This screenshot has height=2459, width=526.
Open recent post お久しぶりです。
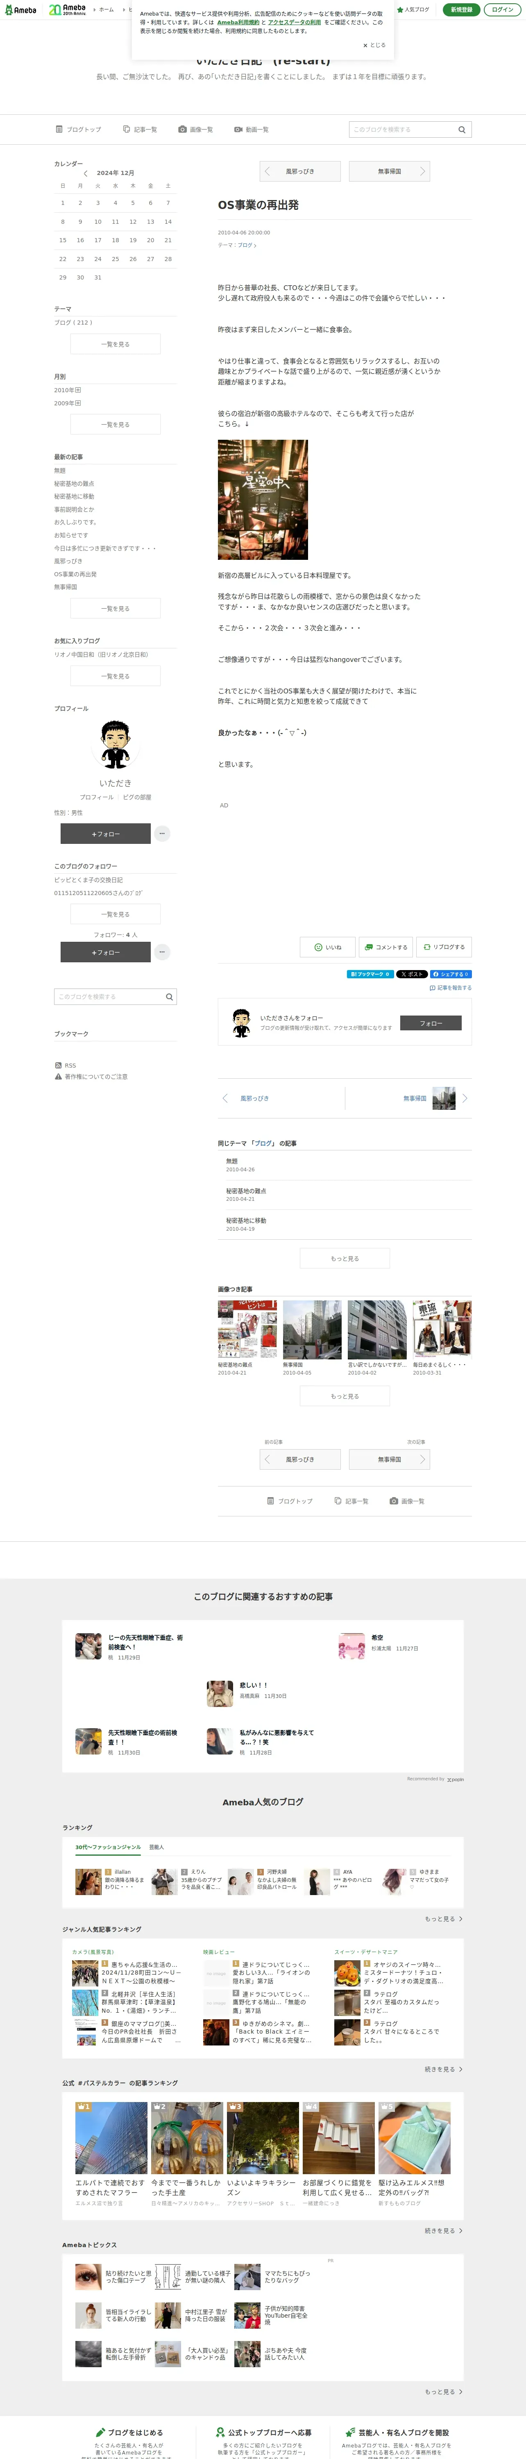coord(75,522)
